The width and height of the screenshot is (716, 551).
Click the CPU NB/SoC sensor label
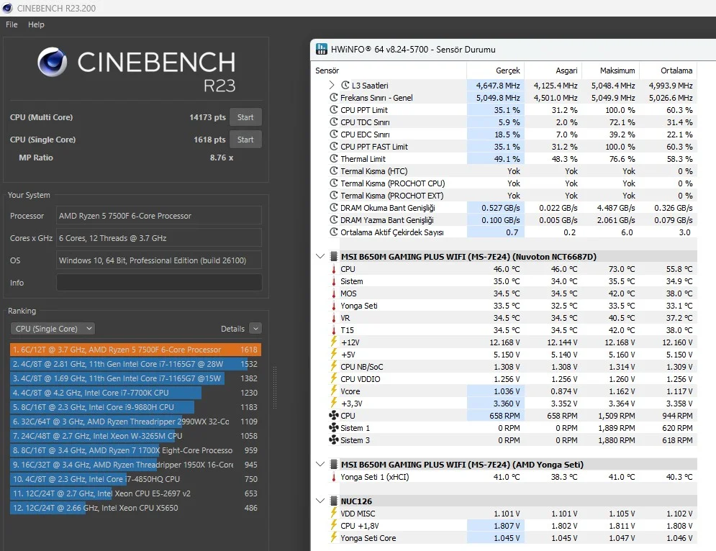[x=362, y=367]
